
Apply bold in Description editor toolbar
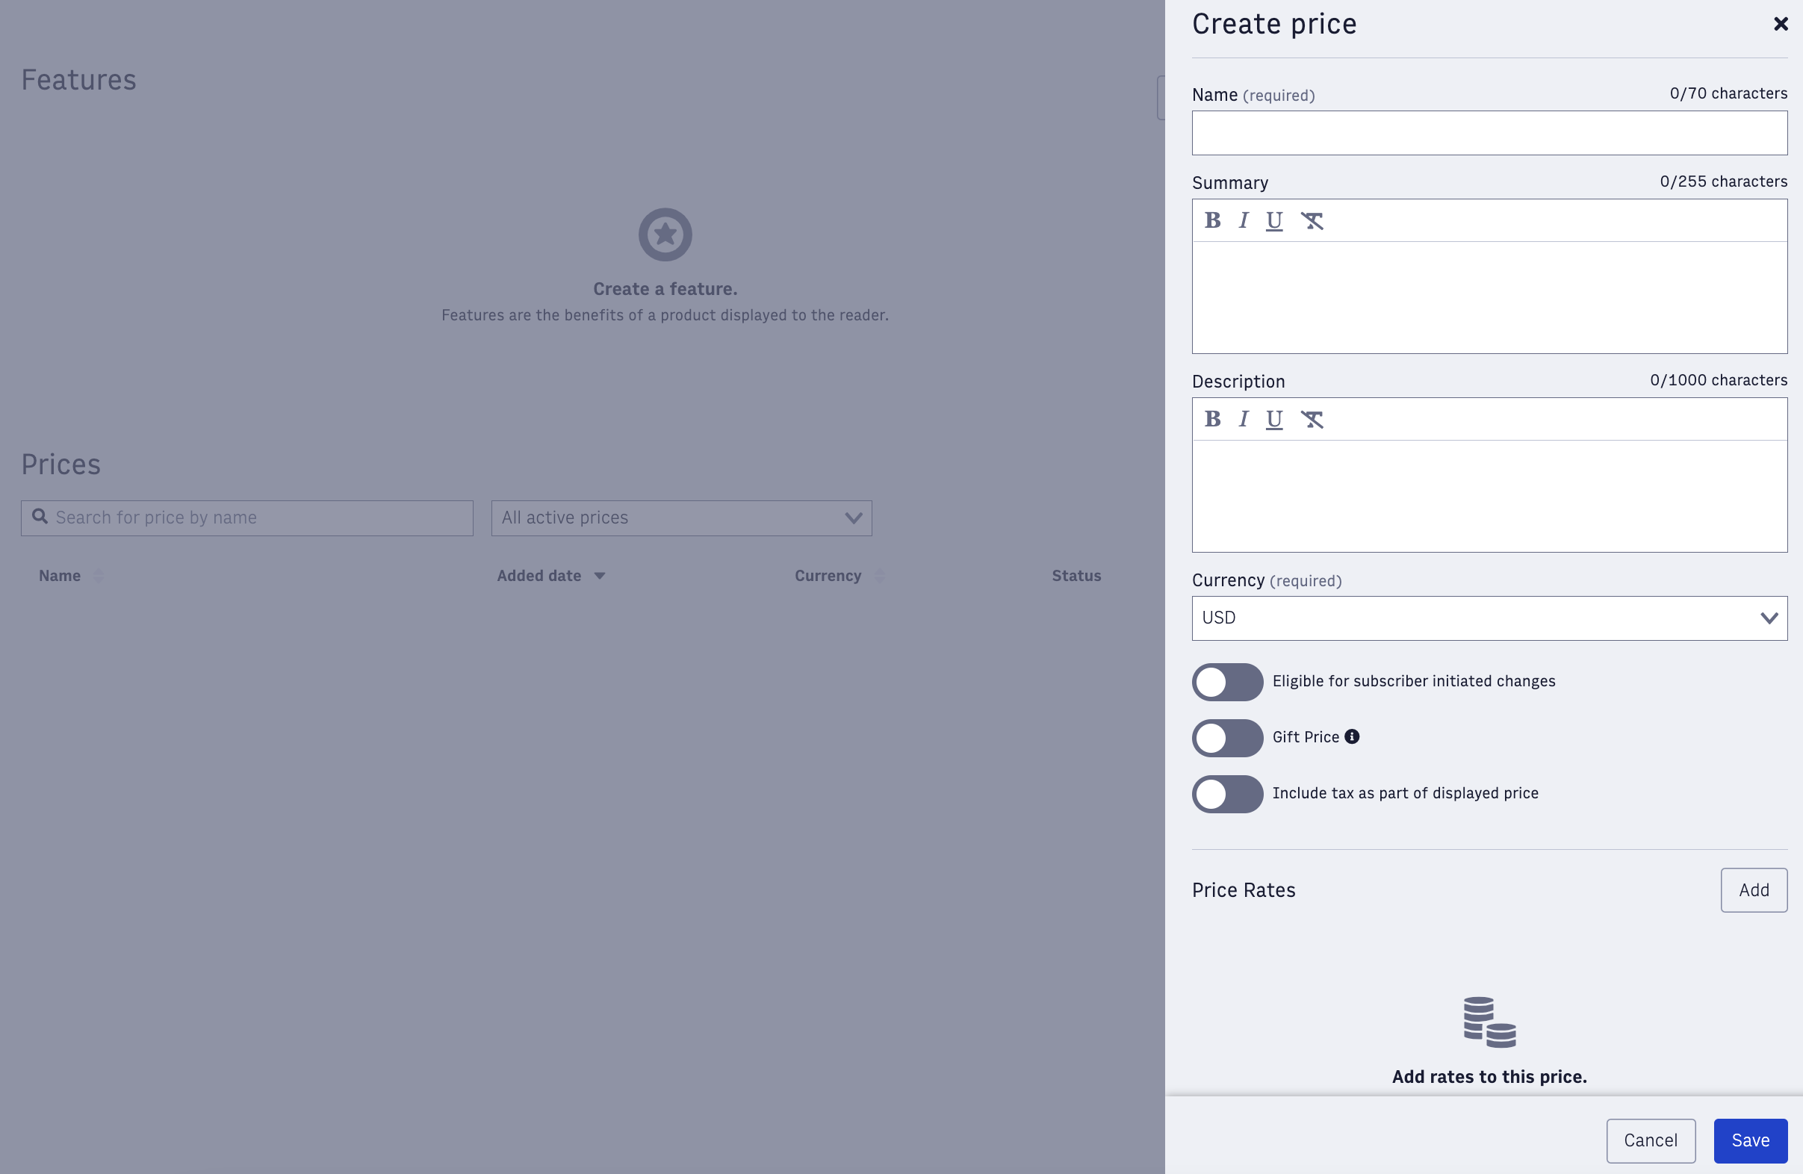click(x=1212, y=419)
